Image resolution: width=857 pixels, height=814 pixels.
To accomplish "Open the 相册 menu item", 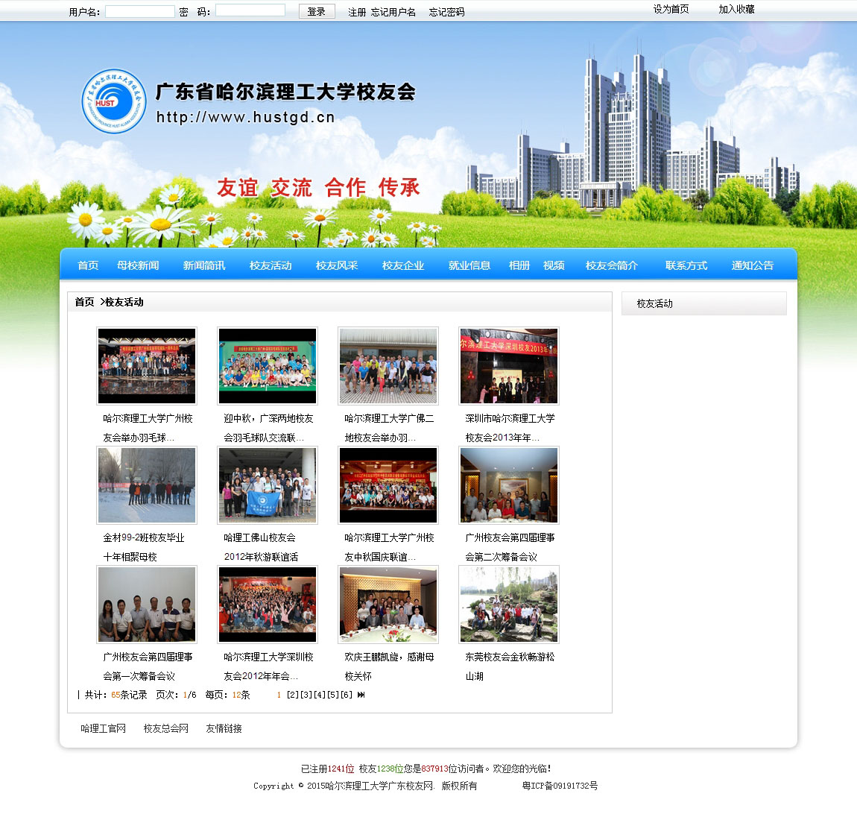I will point(519,265).
